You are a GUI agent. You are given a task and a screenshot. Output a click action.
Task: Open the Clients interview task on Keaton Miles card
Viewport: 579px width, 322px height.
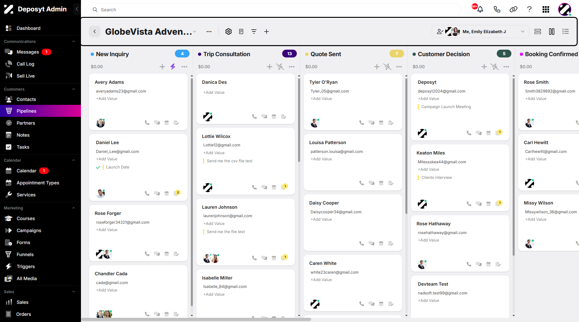437,178
